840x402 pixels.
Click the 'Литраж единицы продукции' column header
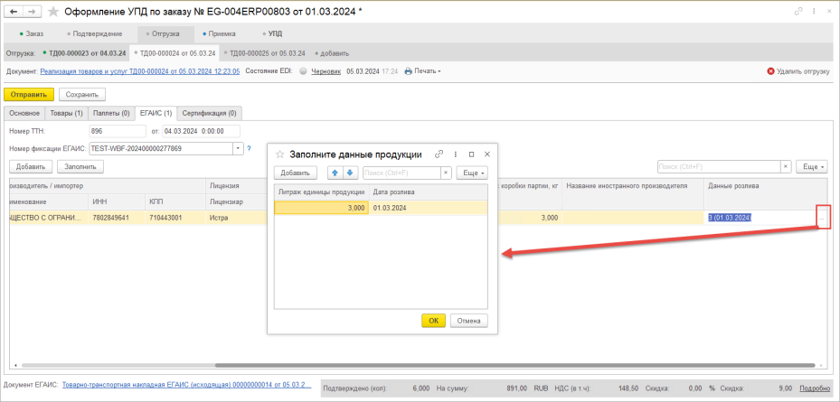(321, 192)
